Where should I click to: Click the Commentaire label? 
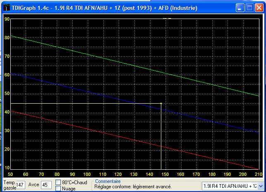pyautogui.click(x=108, y=181)
